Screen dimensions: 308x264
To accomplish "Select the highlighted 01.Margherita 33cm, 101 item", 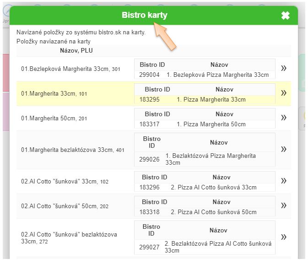I will coord(54,93).
